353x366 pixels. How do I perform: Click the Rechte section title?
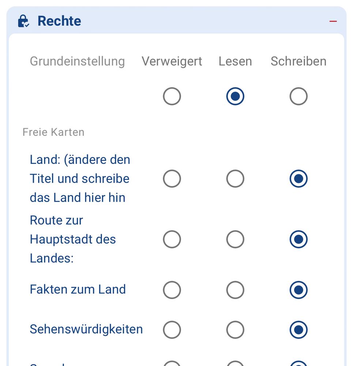(x=59, y=21)
